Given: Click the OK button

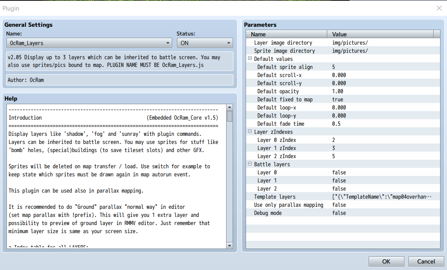Looking at the screenshot, I should tap(386, 261).
